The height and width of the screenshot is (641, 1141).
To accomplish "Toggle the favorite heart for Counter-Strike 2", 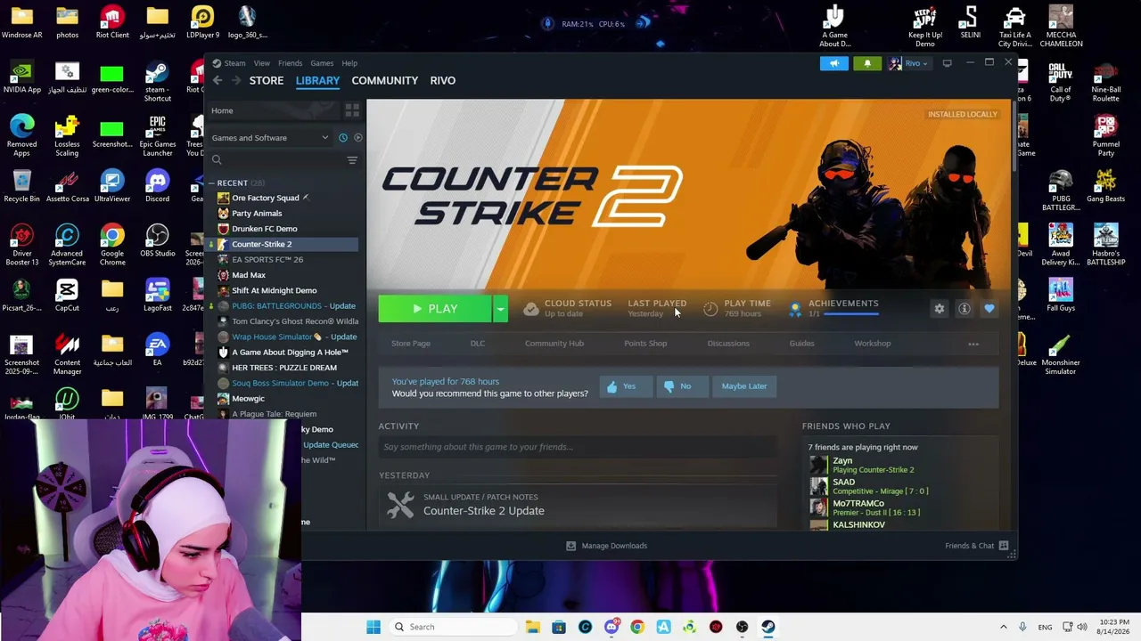I will click(x=989, y=308).
